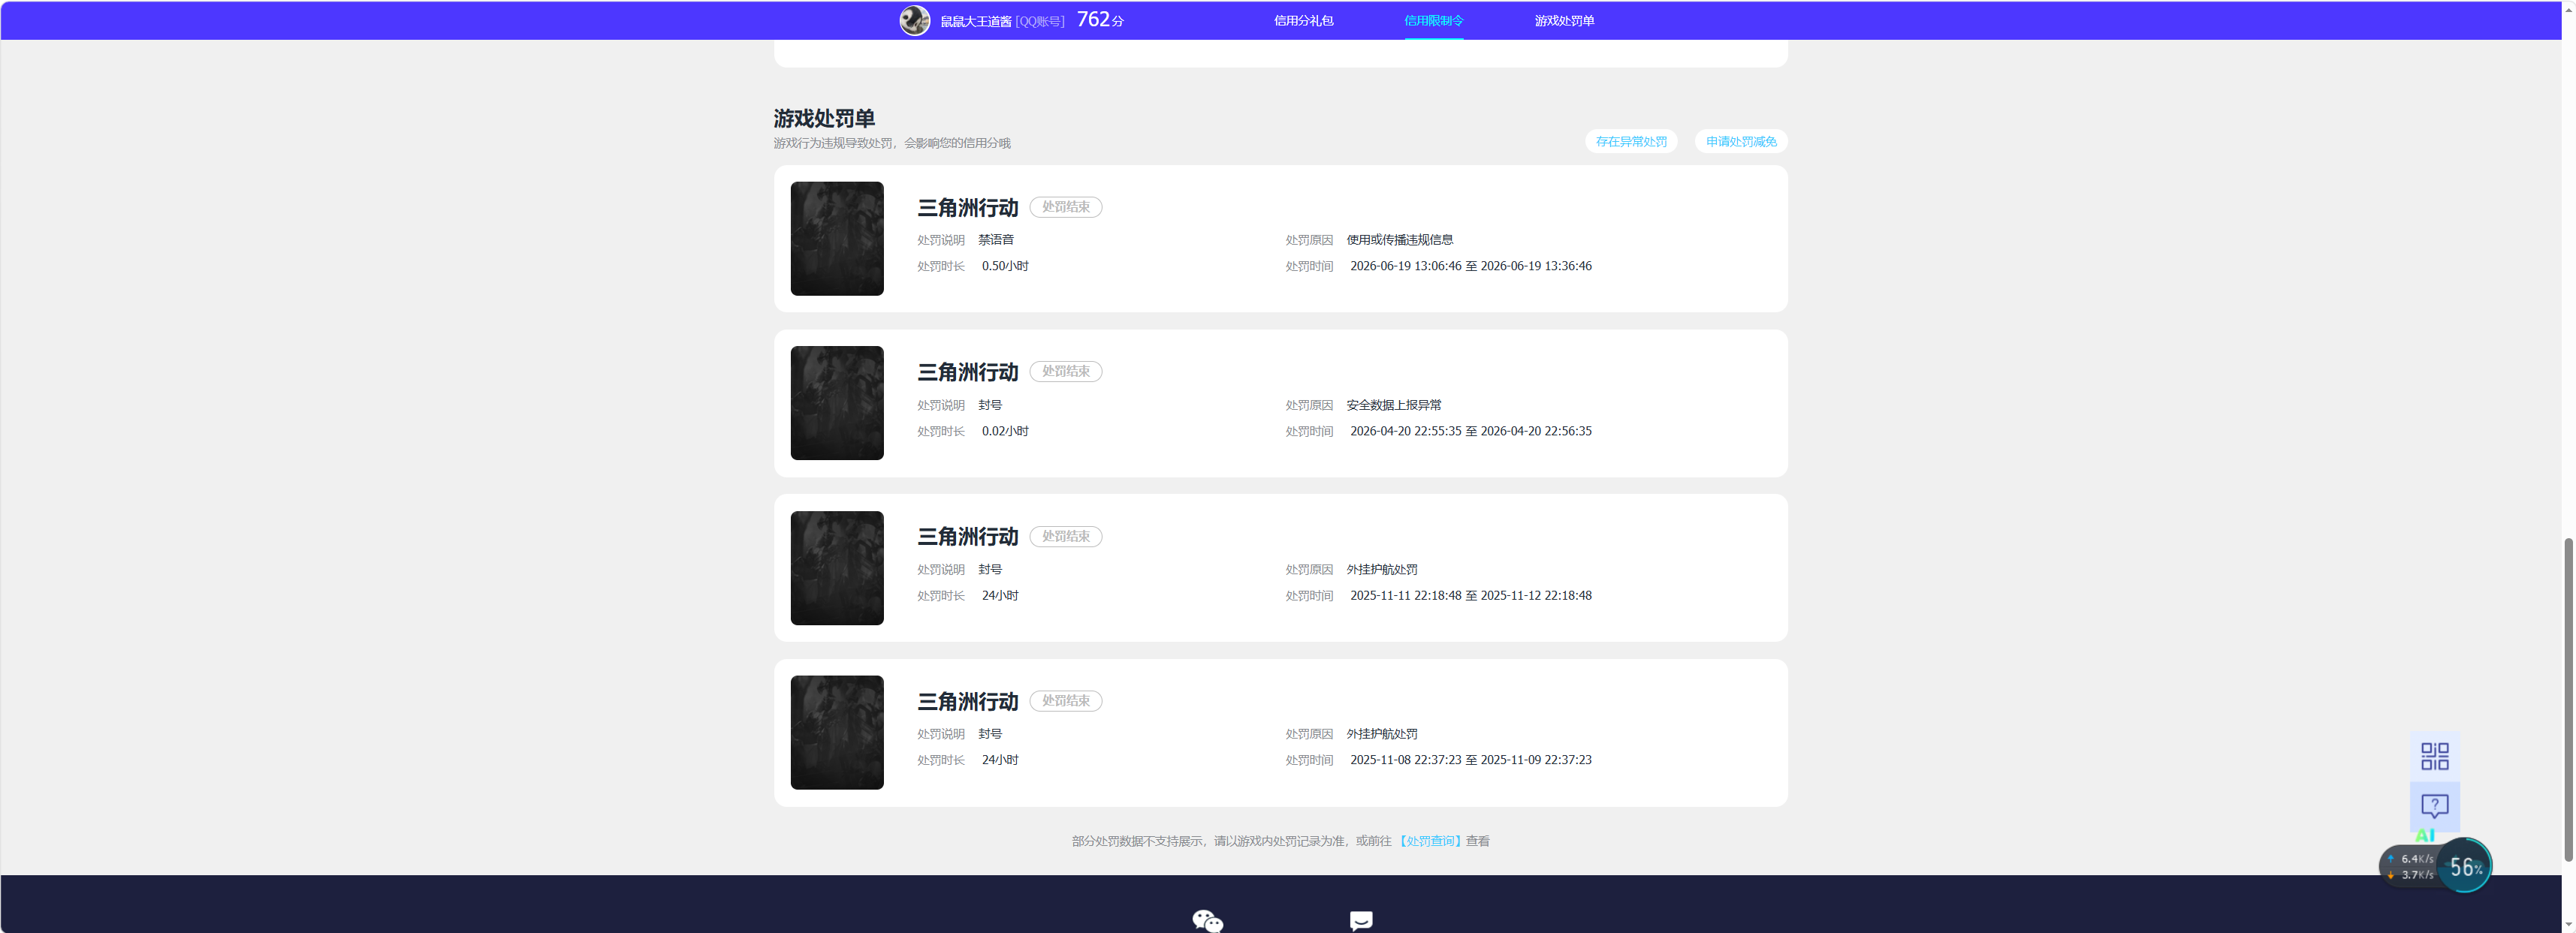Click the 处罚结束 badge on first record
Image resolution: width=2576 pixels, height=933 pixels.
pyautogui.click(x=1066, y=206)
